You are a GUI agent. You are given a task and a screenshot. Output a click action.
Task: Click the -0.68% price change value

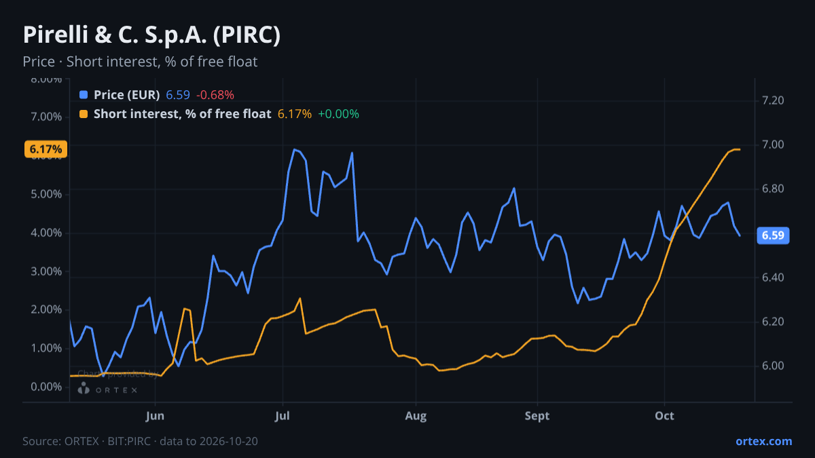(x=215, y=95)
